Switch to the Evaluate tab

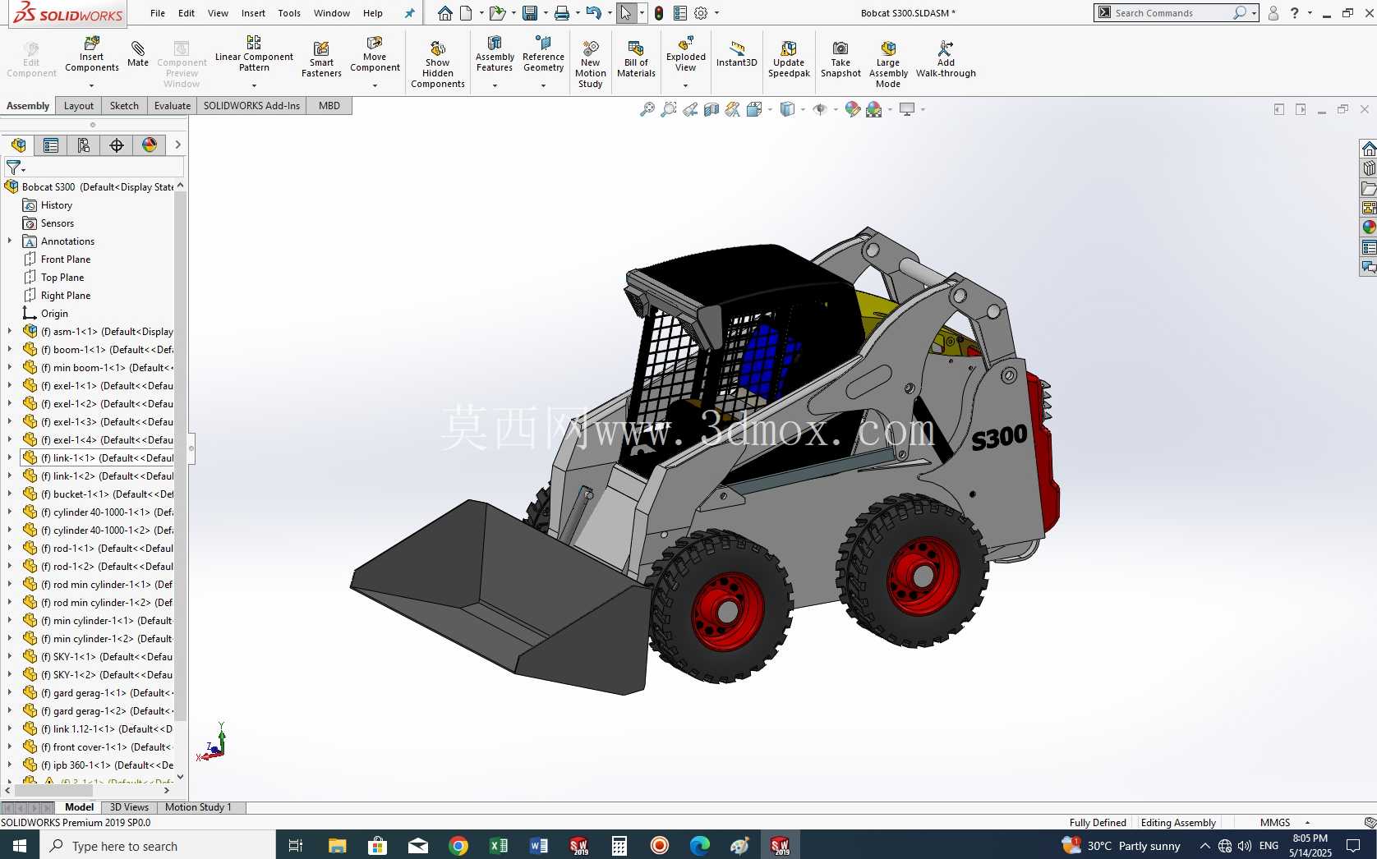(173, 106)
